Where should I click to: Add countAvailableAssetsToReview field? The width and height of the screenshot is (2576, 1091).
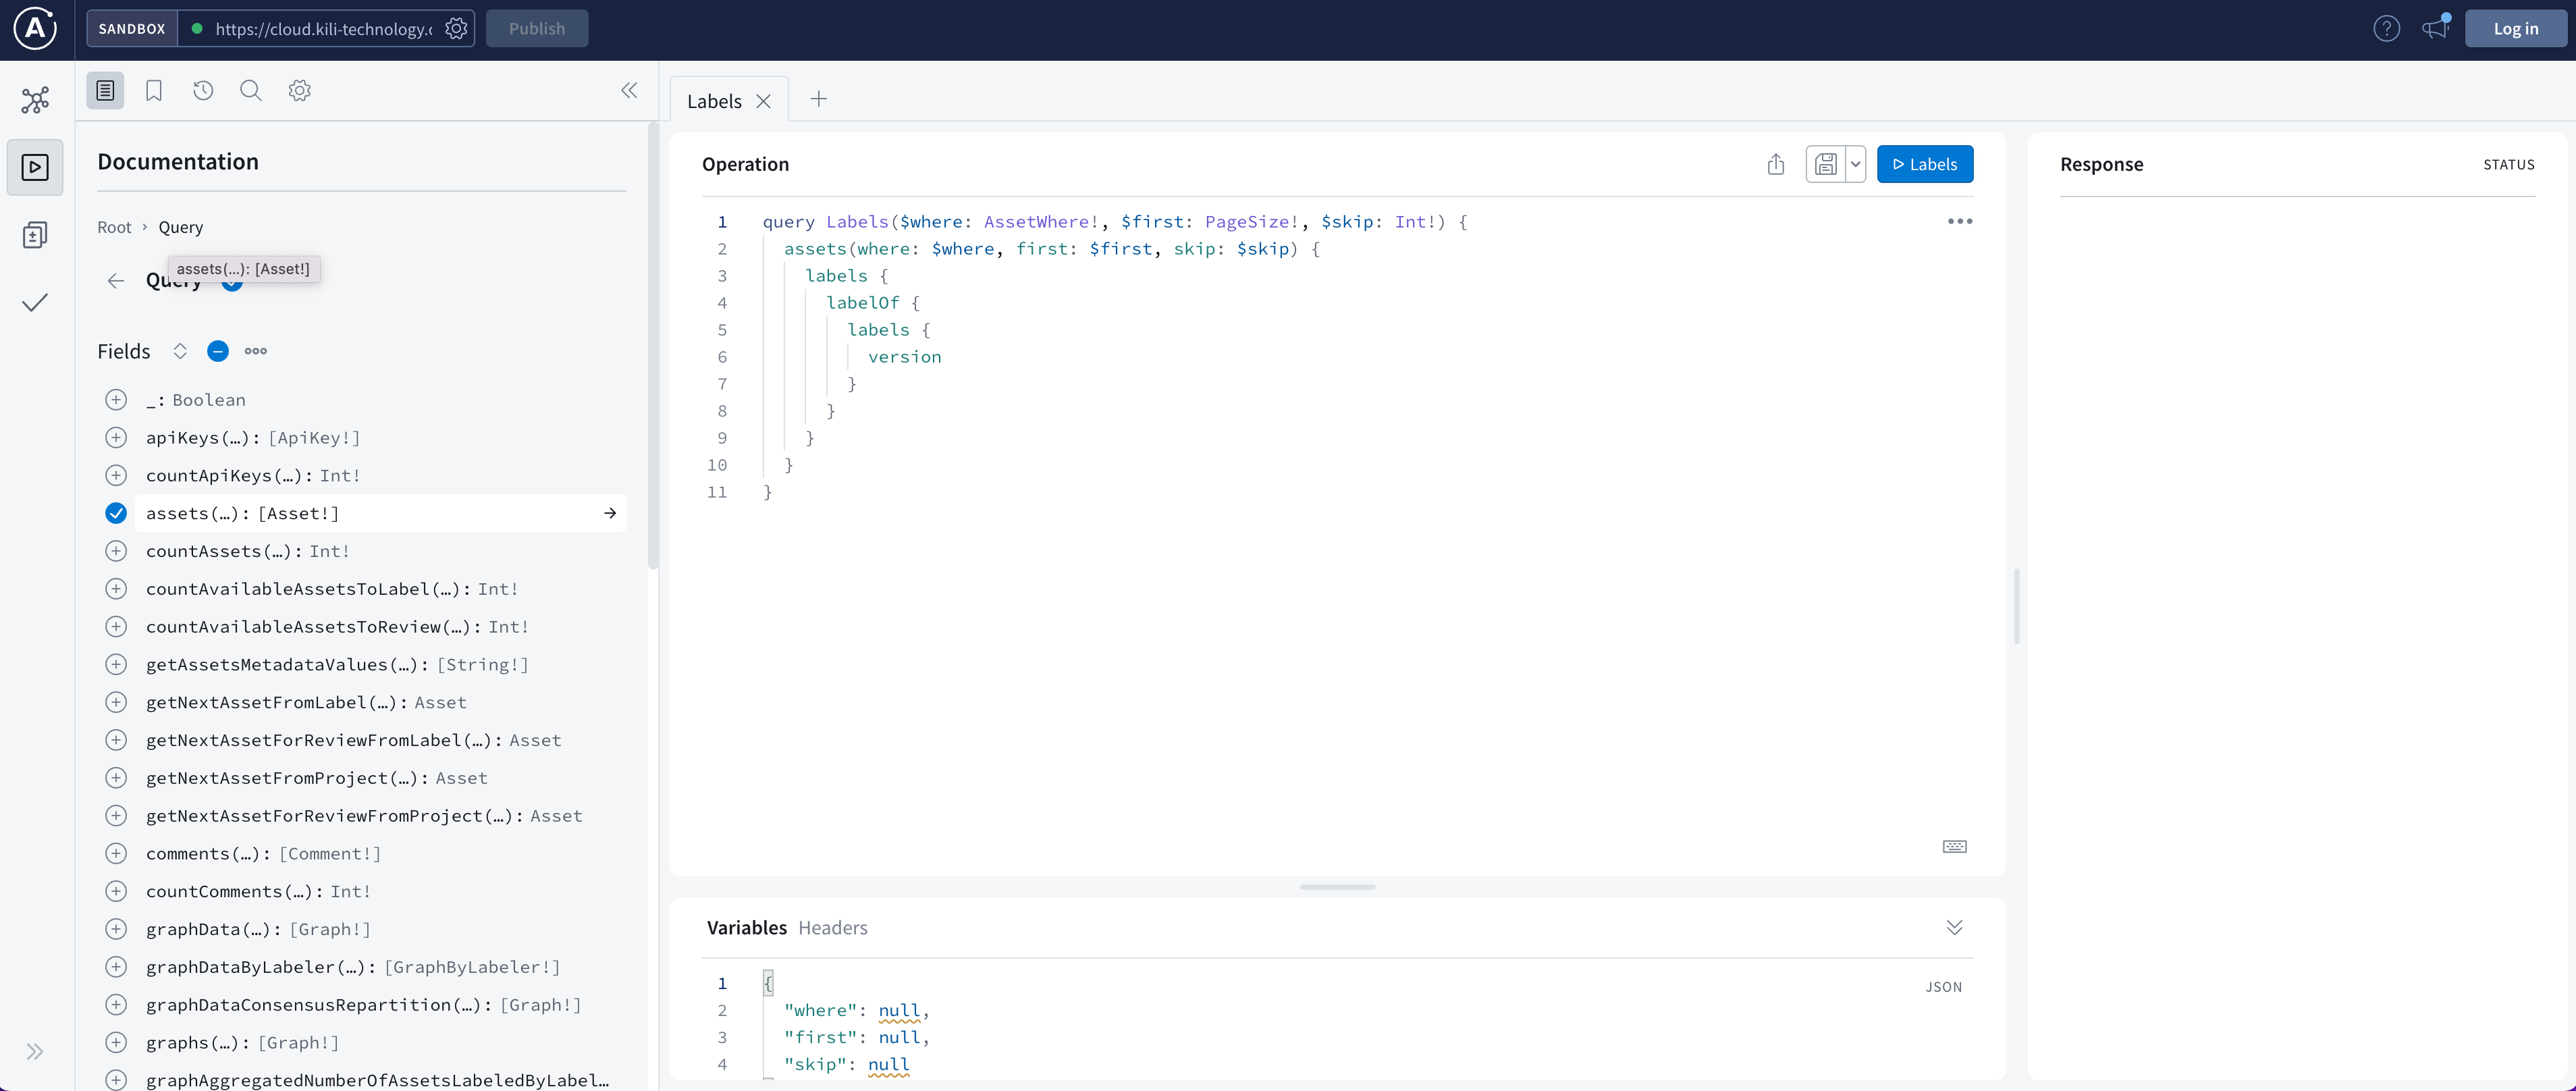[x=116, y=627]
